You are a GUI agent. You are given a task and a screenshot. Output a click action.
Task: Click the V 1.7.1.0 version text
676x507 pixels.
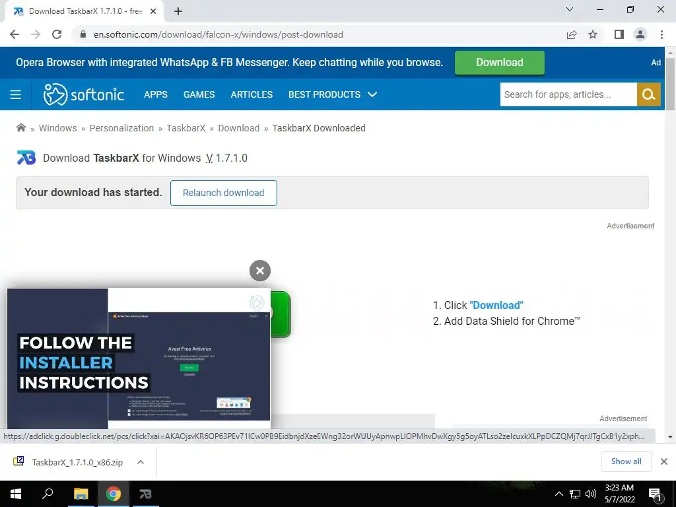pyautogui.click(x=226, y=158)
